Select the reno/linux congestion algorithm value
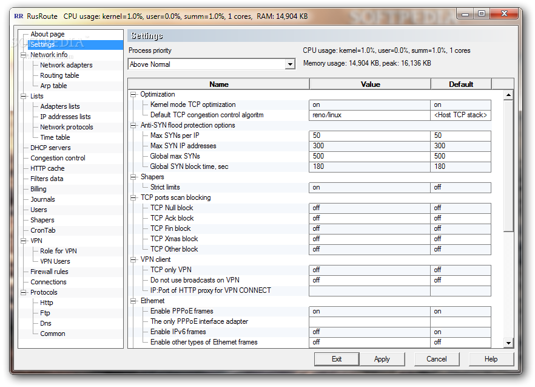The image size is (535, 387). pyautogui.click(x=369, y=115)
